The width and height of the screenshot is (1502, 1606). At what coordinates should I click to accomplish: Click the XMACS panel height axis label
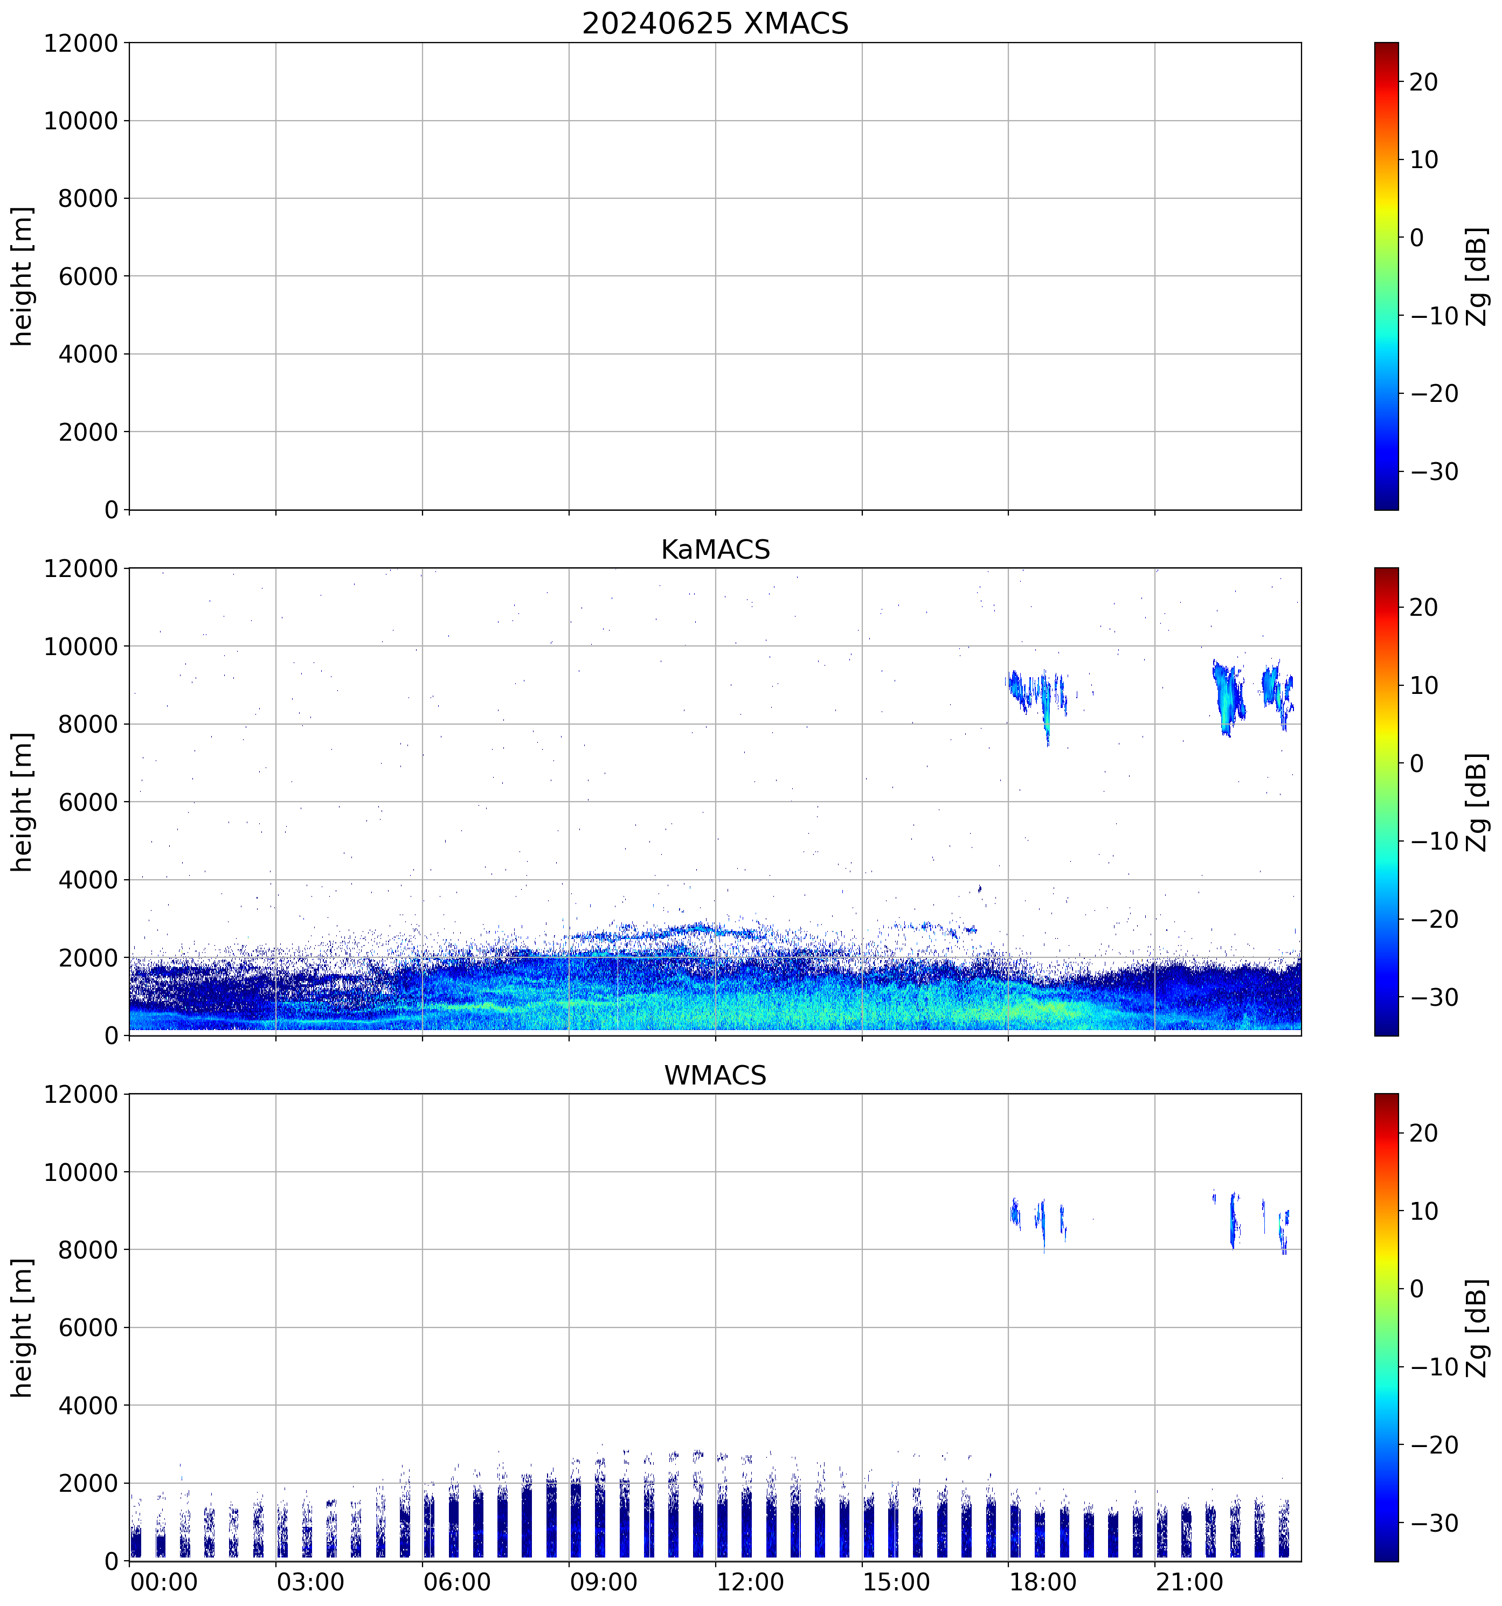22,275
